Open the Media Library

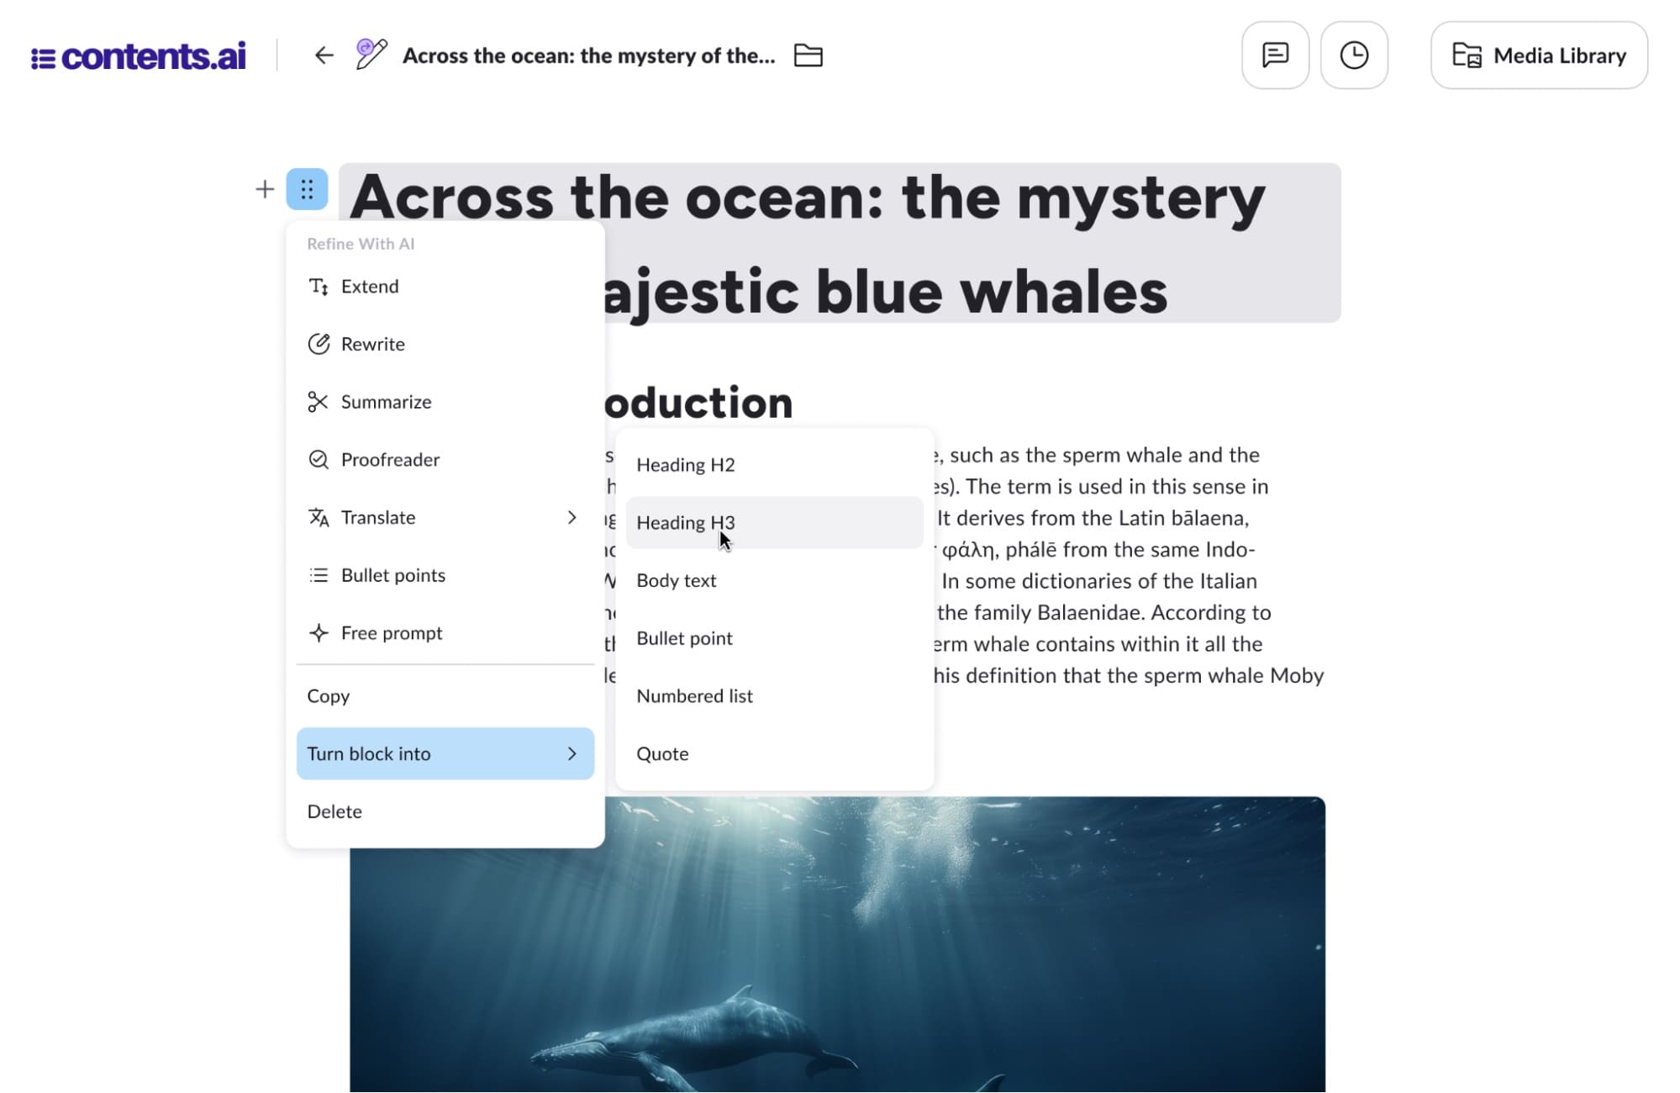[x=1538, y=55]
